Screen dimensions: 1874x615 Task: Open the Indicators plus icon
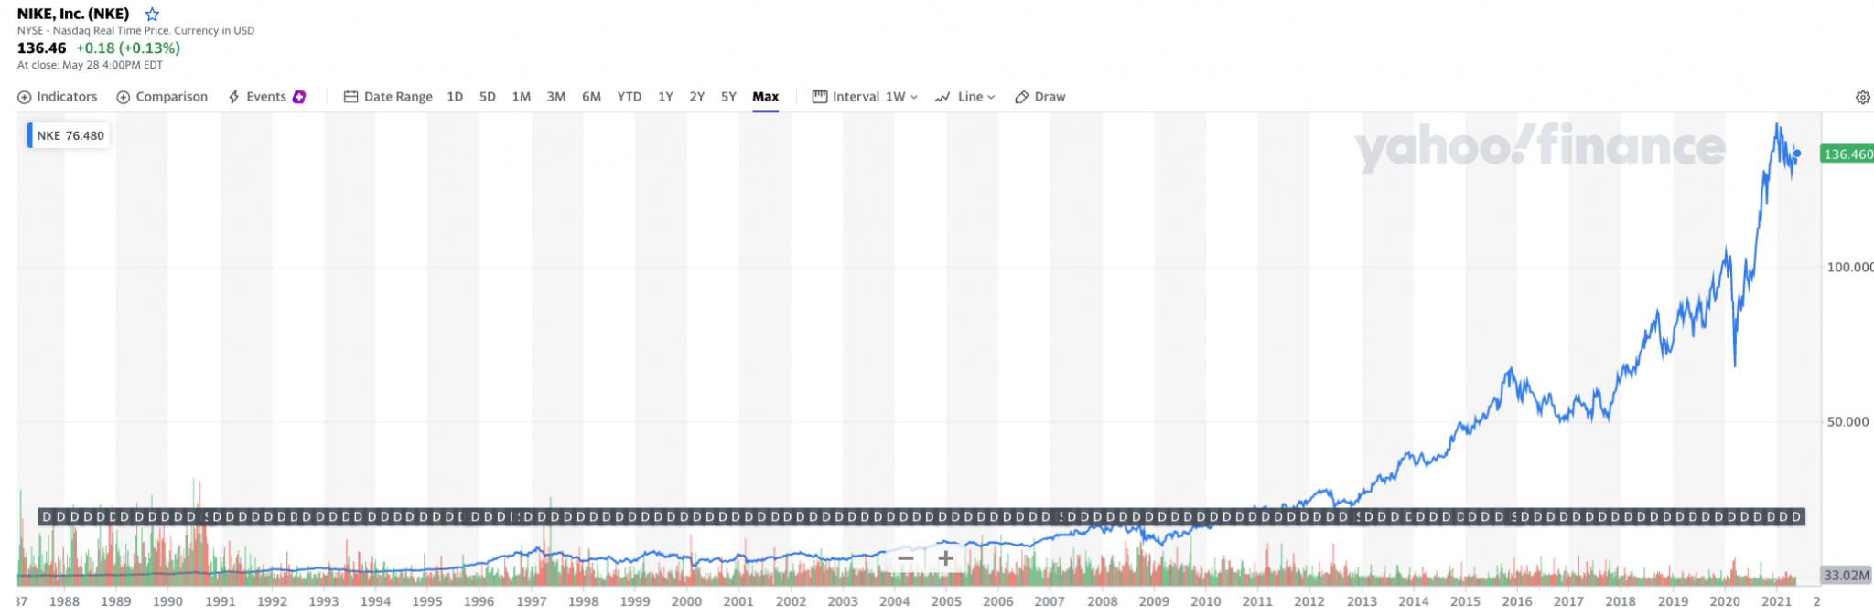coord(25,97)
